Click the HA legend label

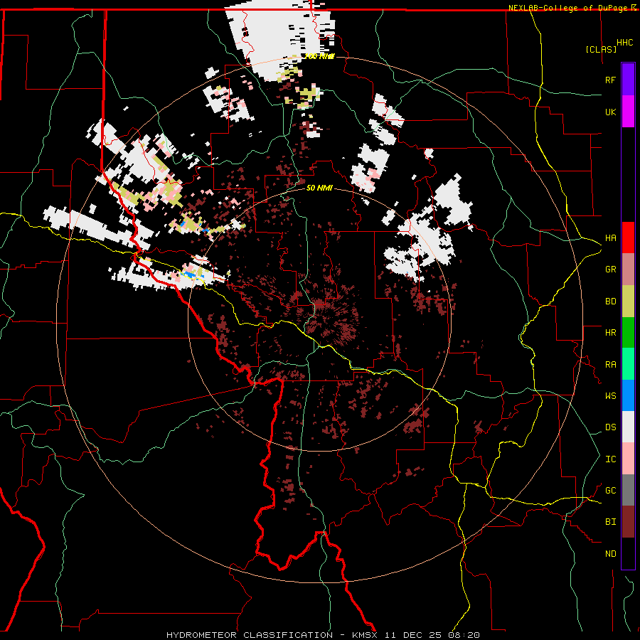610,238
